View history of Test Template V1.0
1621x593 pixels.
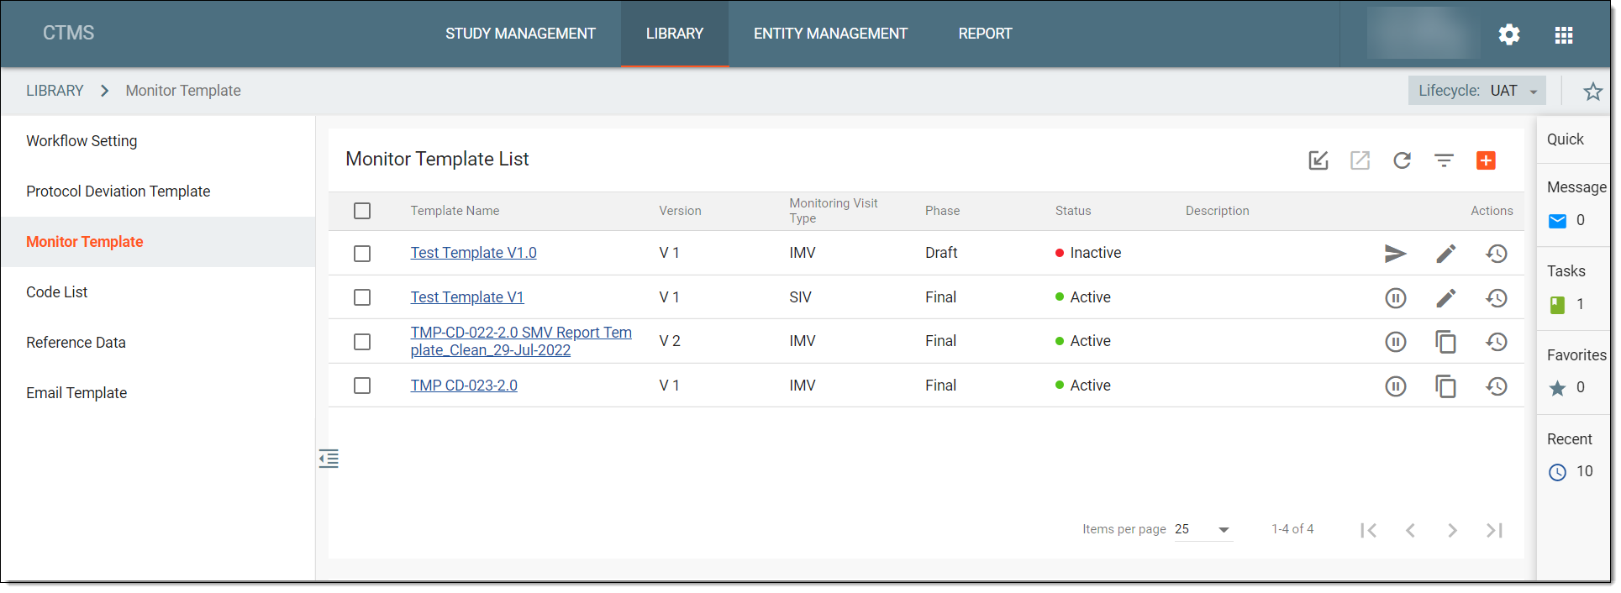tap(1497, 254)
